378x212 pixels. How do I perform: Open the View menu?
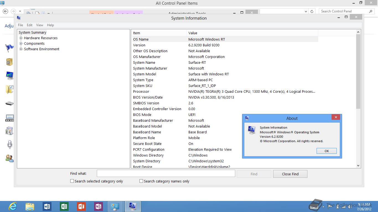[40, 25]
